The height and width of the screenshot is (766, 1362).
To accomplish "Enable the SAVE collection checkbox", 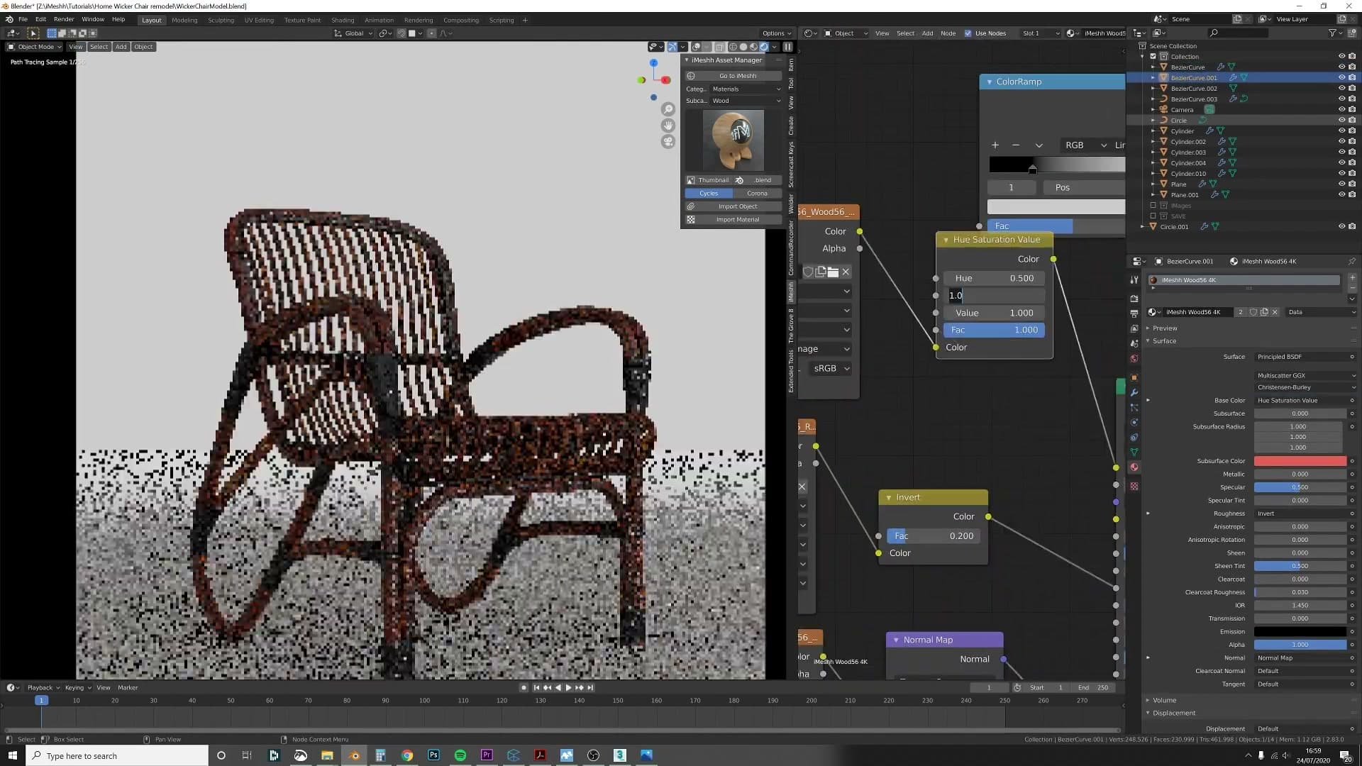I will click(1153, 216).
